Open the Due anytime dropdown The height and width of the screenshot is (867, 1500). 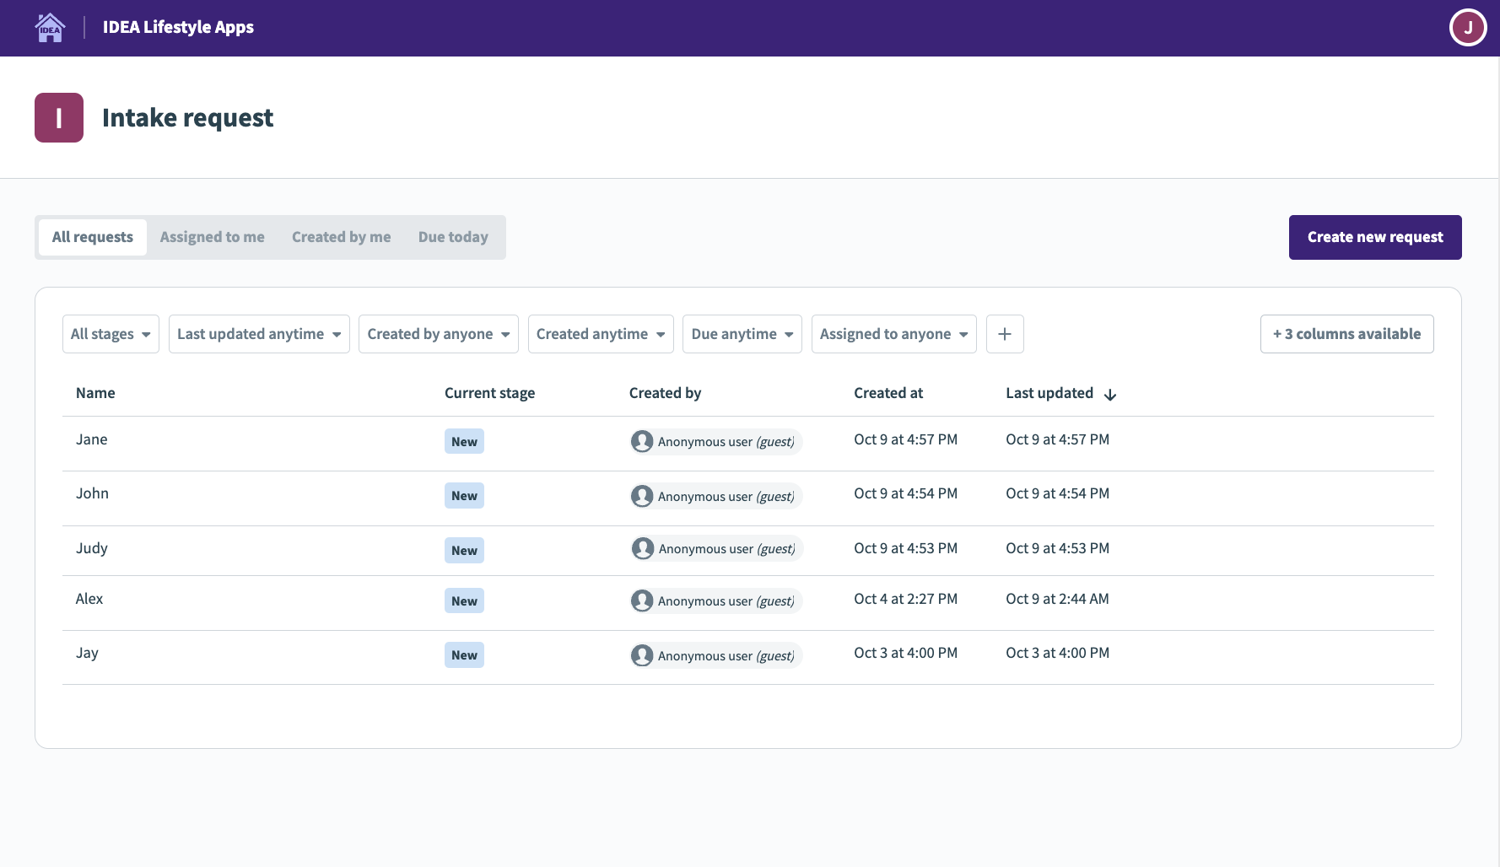[742, 334]
